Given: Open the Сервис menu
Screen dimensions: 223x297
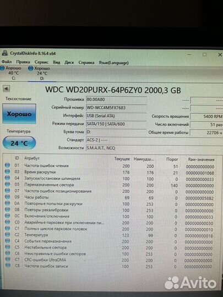Looking at the screenshot, I should click(x=41, y=62).
